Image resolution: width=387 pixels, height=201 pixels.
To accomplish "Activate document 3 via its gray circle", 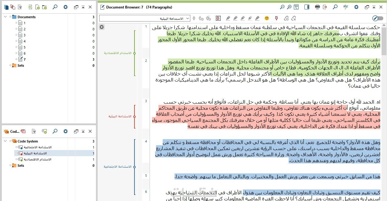I will click(x=16, y=35).
